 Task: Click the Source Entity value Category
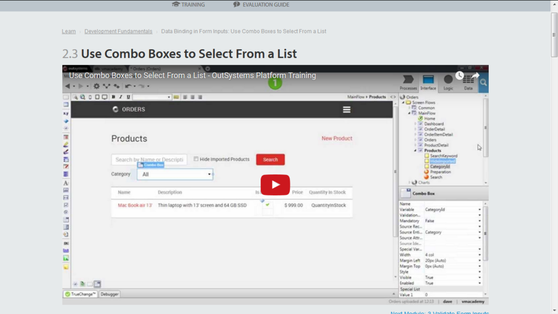[x=433, y=232]
